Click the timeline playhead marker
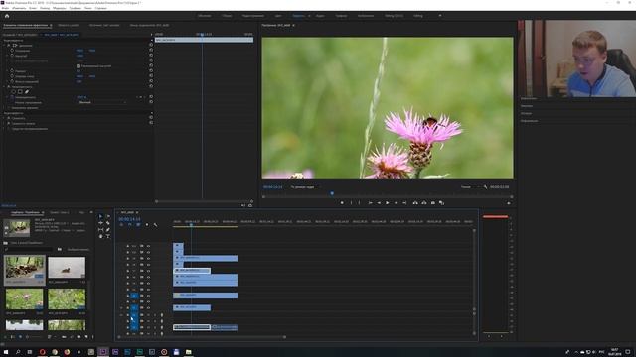Viewport: 636px width, 357px height. coord(192,225)
